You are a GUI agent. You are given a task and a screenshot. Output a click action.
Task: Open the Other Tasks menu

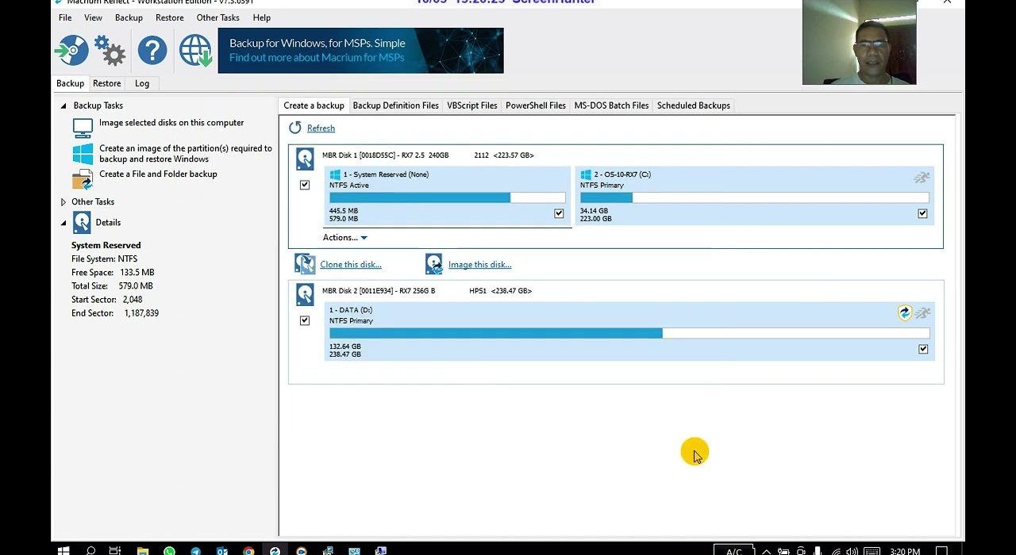(217, 17)
